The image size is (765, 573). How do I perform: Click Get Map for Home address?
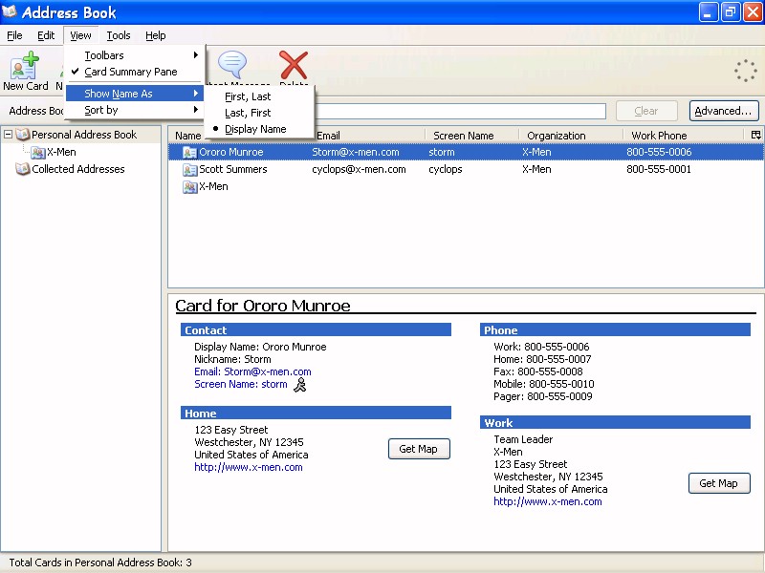[419, 449]
